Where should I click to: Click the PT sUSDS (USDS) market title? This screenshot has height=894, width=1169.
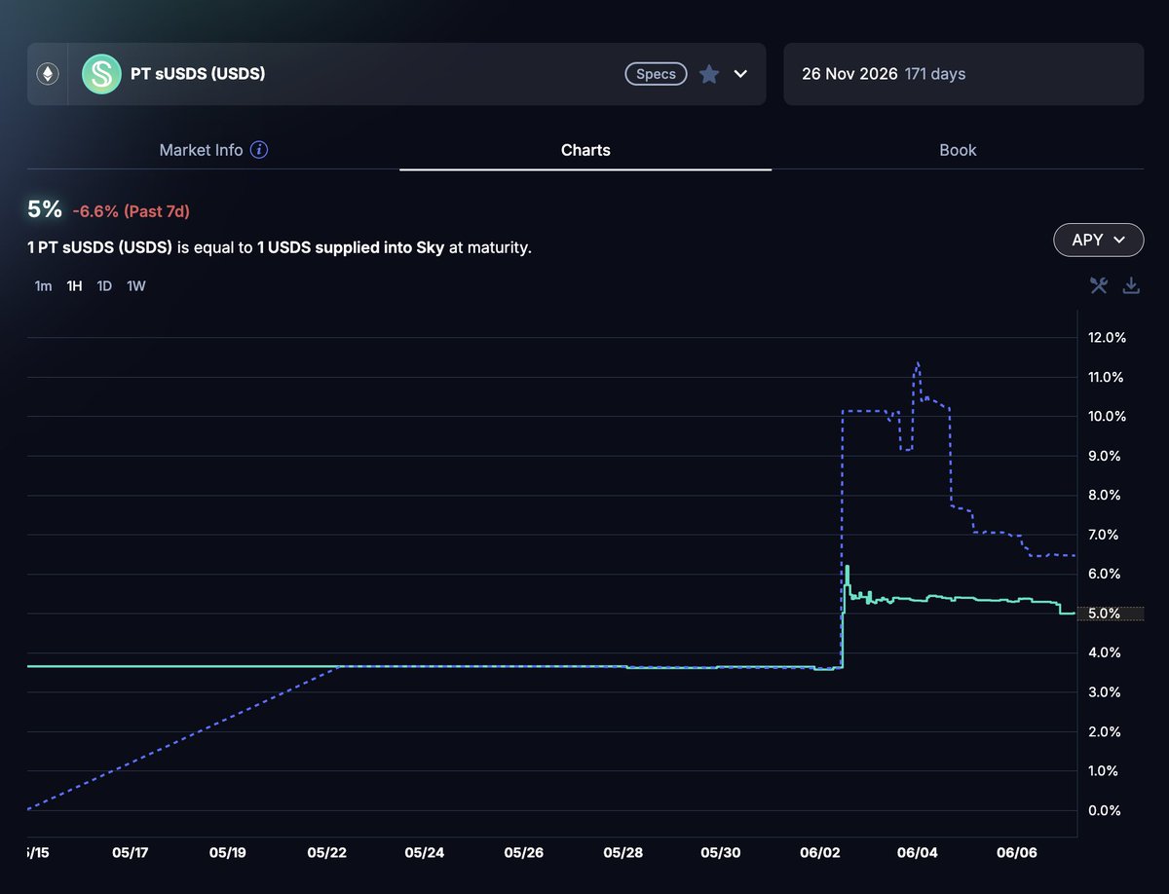coord(198,74)
